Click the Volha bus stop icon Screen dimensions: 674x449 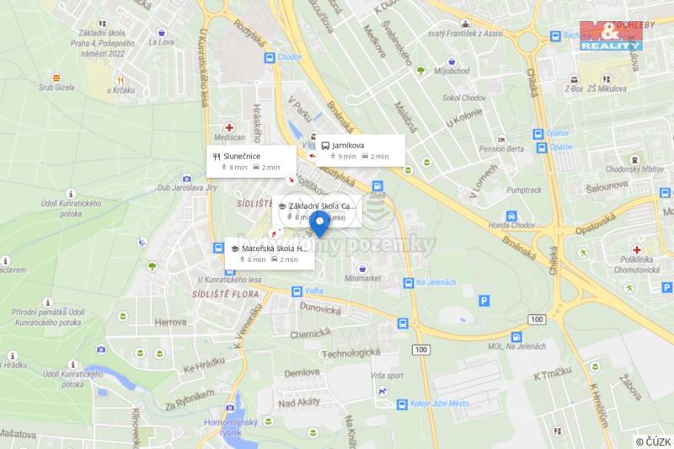pos(297,291)
